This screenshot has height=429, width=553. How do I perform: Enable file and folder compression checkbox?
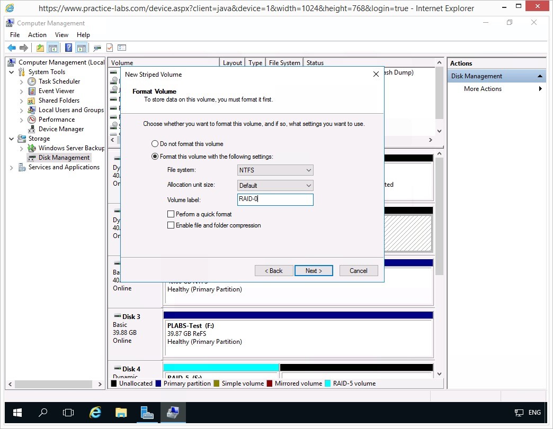(171, 225)
